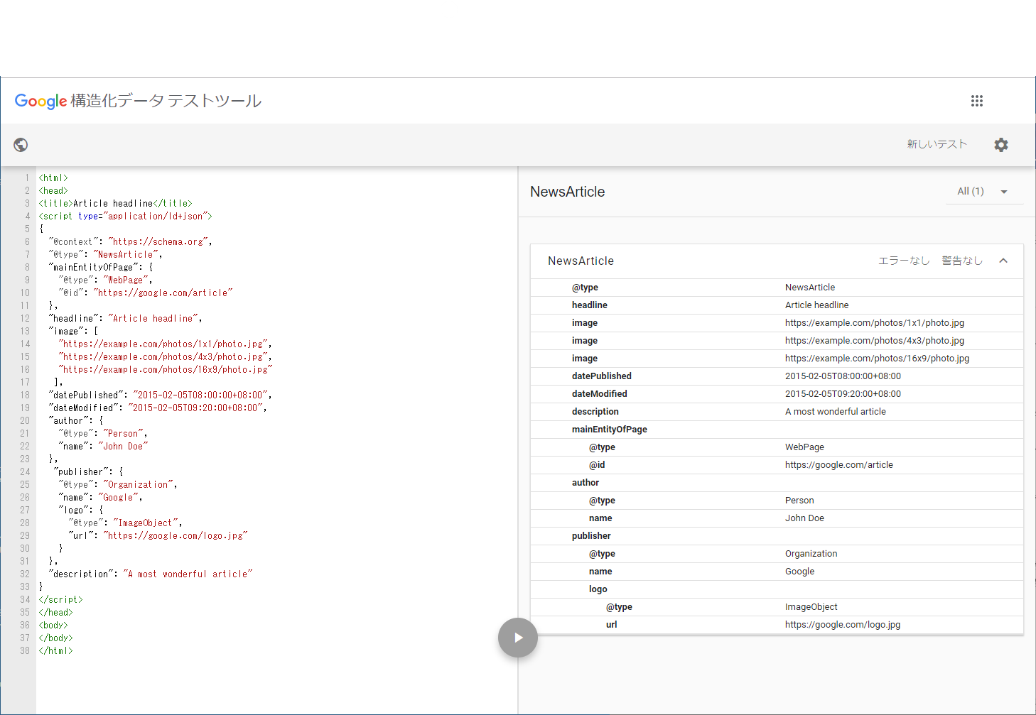Select the publisher logo url value

pyautogui.click(x=842, y=625)
